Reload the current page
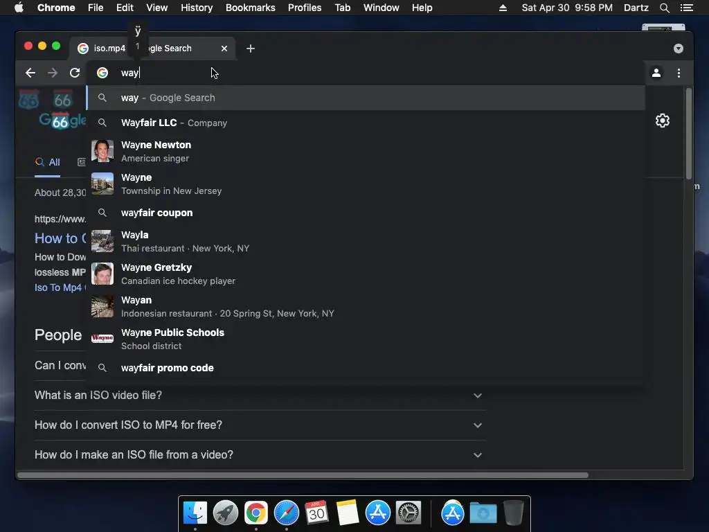 pos(75,73)
